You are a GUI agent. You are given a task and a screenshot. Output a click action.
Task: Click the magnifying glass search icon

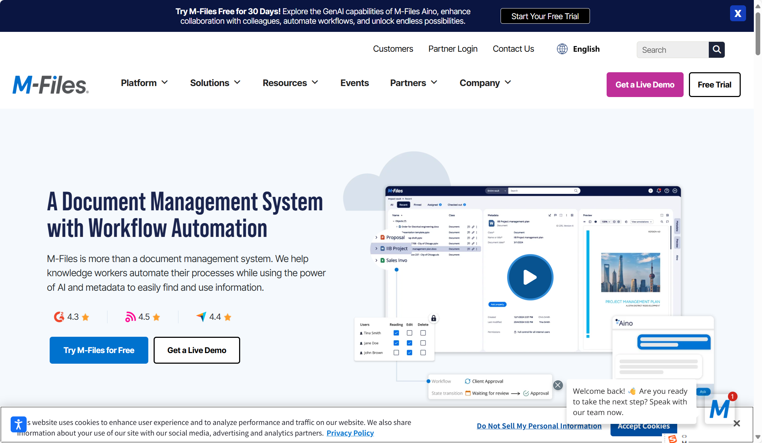click(x=717, y=50)
